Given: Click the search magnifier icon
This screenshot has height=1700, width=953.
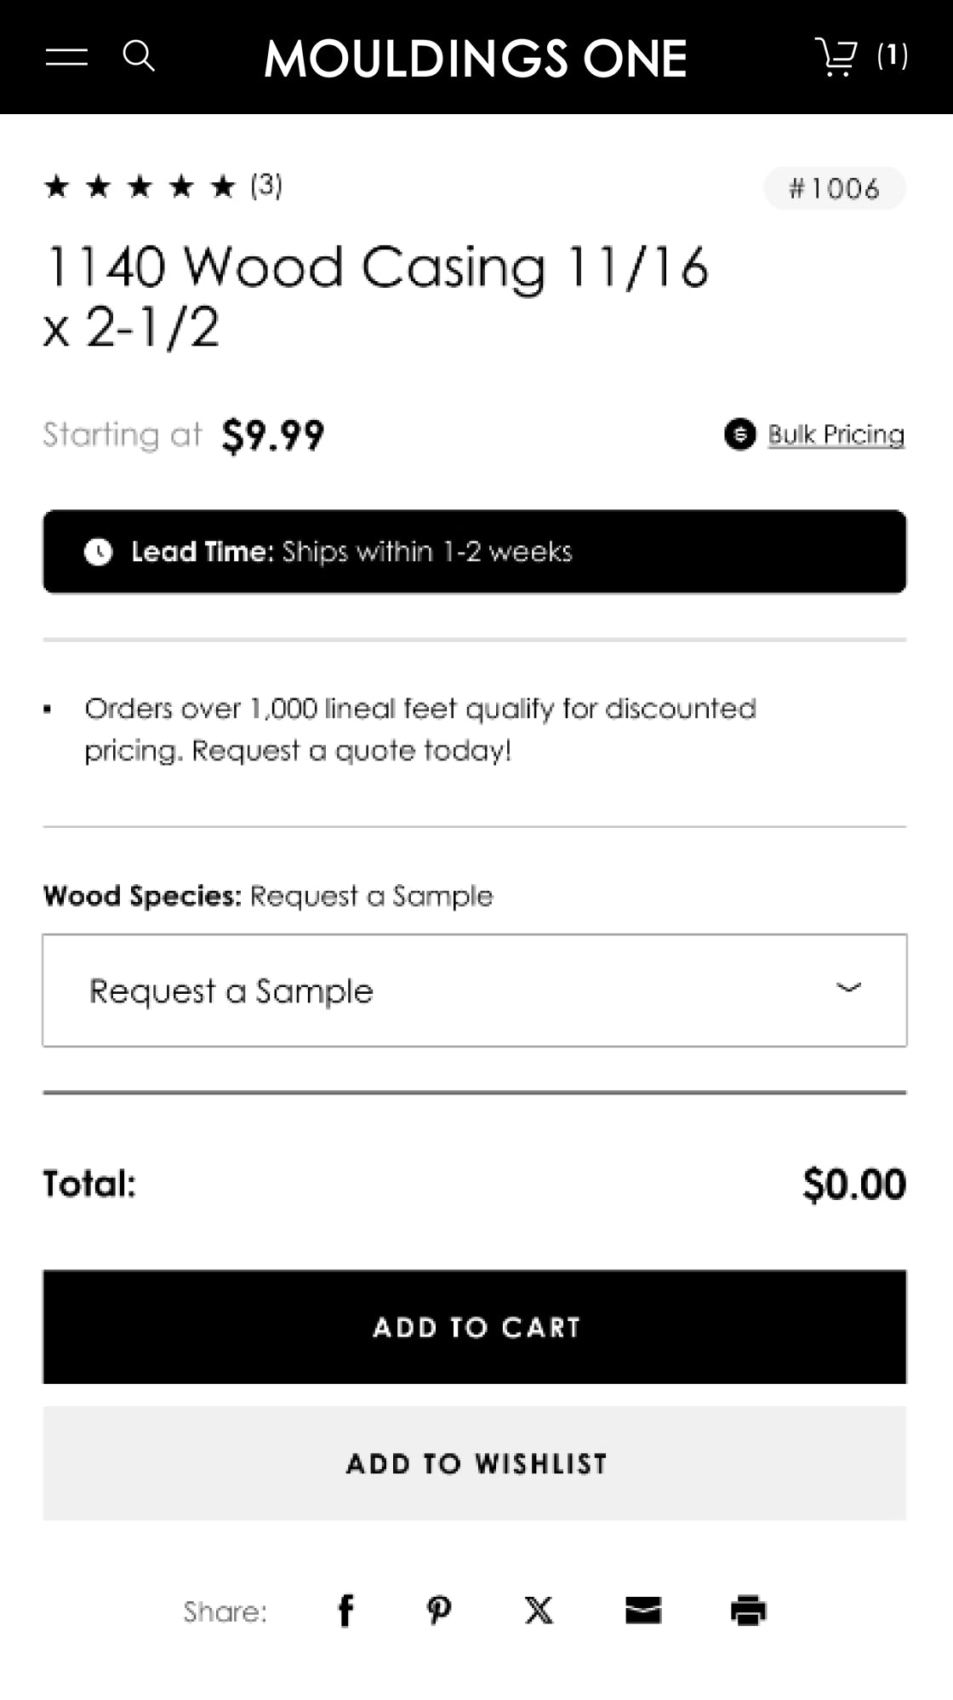Looking at the screenshot, I should [x=139, y=56].
